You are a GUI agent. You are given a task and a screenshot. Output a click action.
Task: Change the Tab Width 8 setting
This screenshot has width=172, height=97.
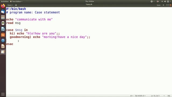click(140, 96)
